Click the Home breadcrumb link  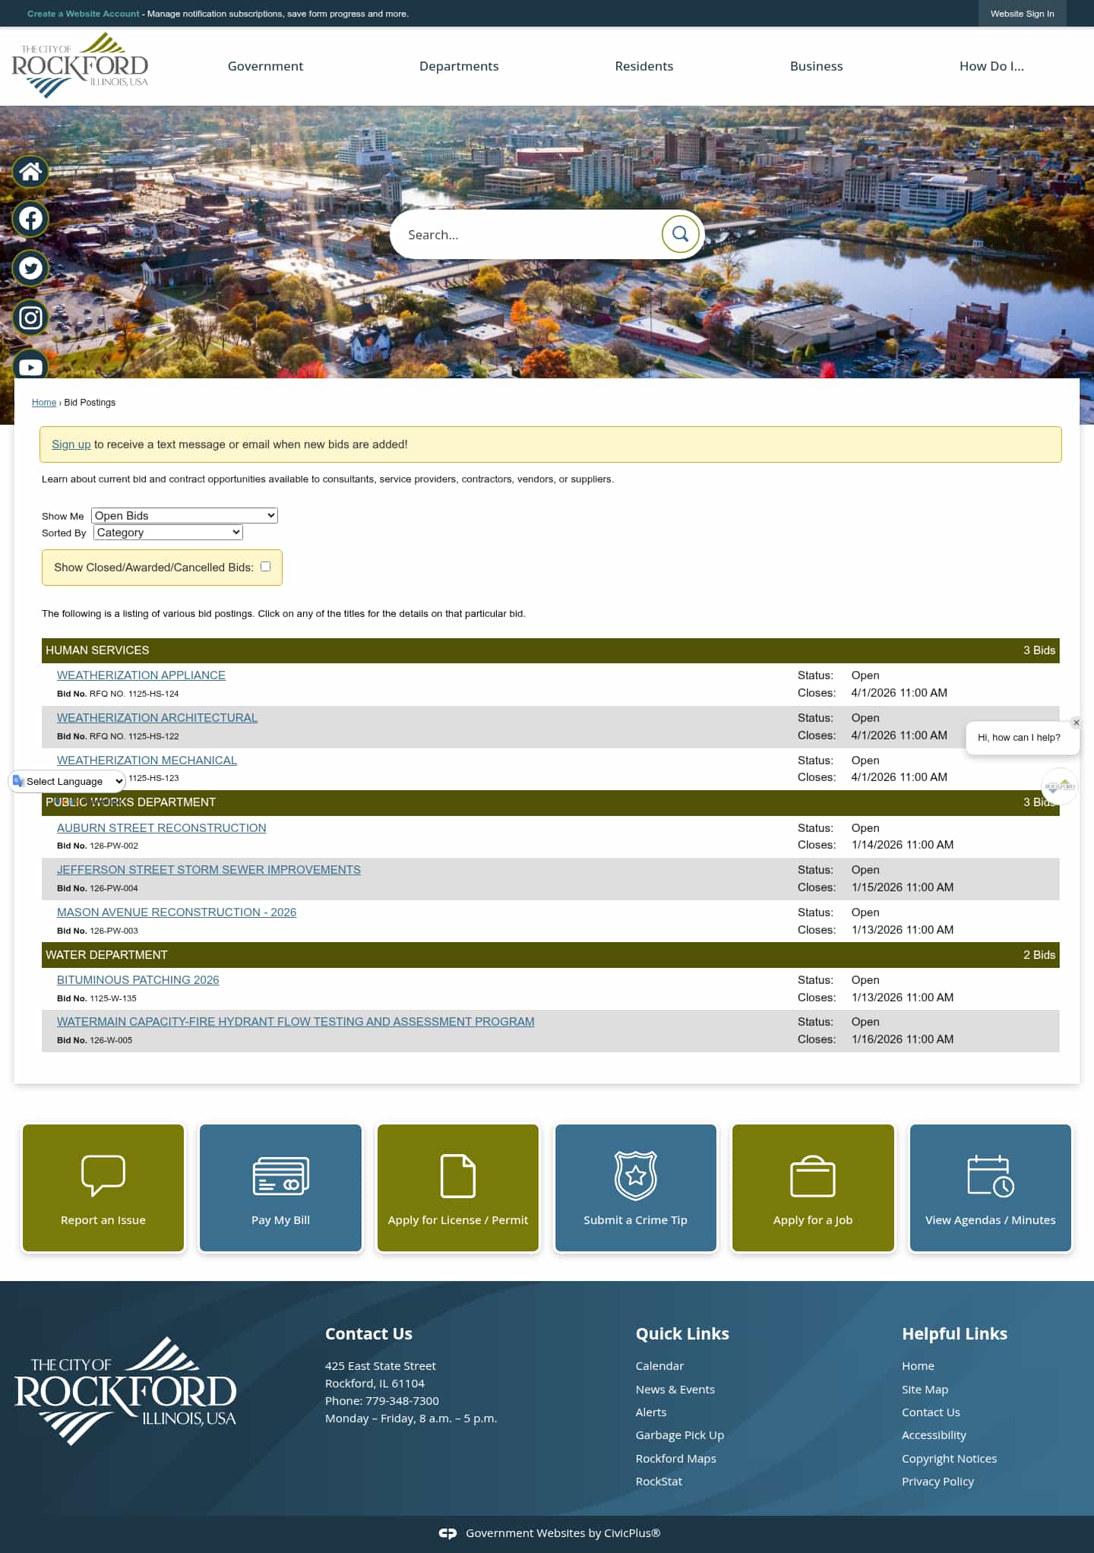(44, 402)
